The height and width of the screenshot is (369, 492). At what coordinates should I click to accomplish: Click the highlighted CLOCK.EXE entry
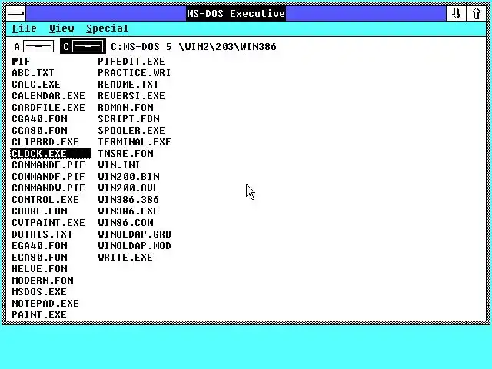51,154
